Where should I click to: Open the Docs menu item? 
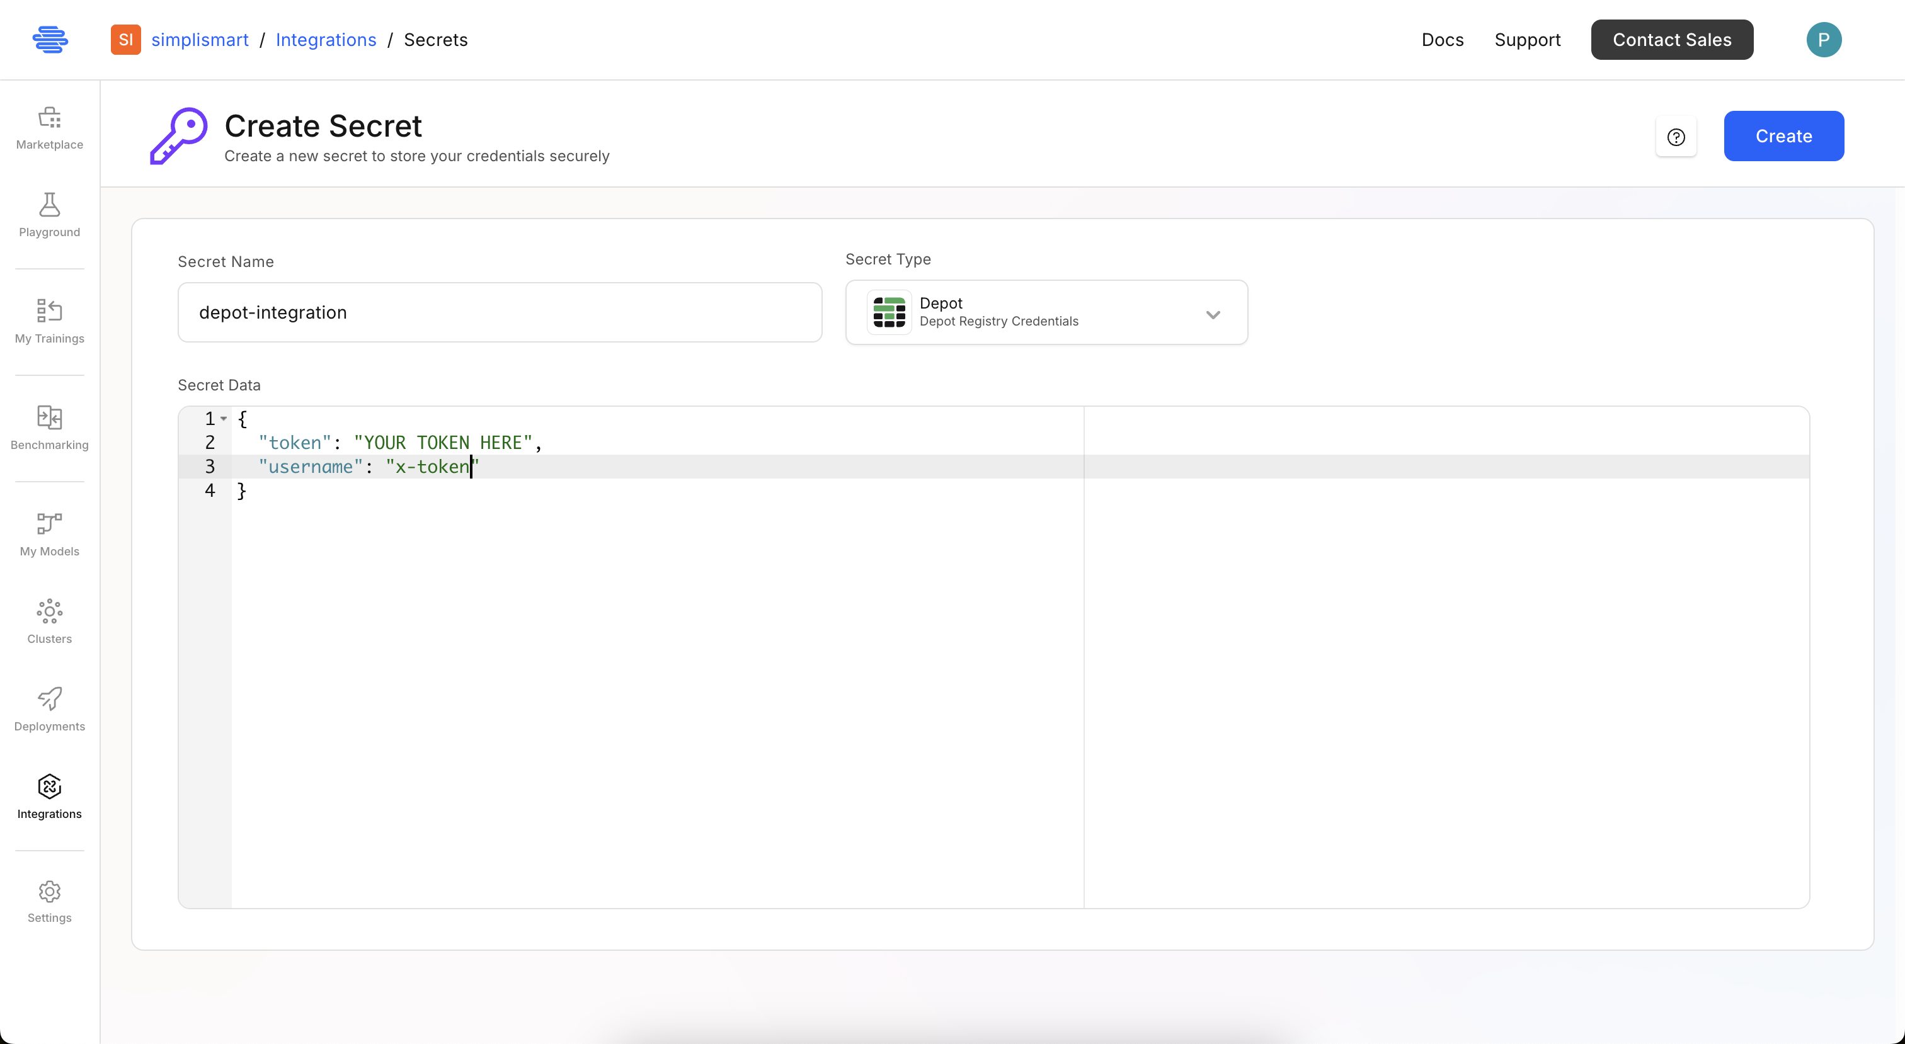1442,40
